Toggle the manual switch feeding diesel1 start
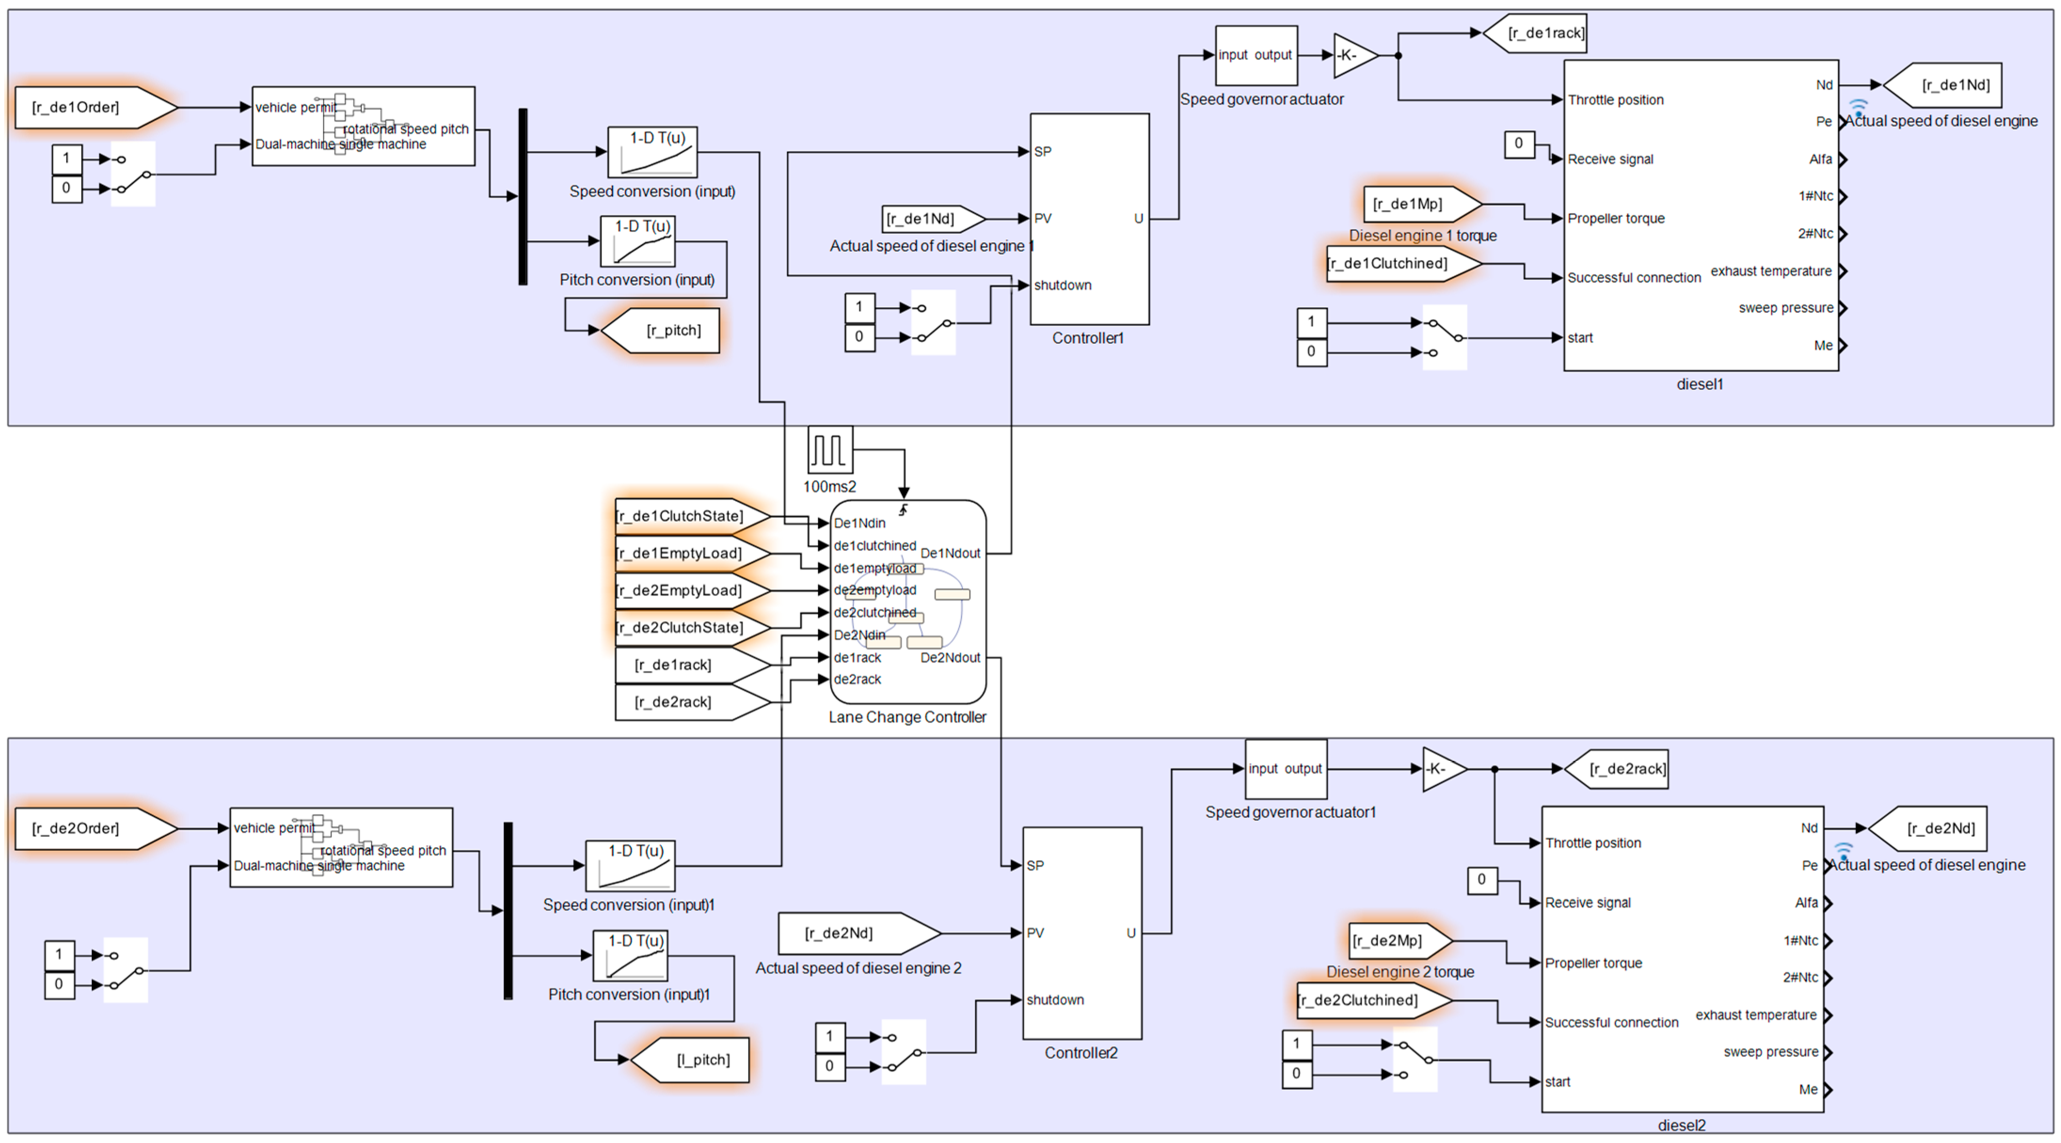This screenshot has width=2061, height=1143. [1444, 337]
